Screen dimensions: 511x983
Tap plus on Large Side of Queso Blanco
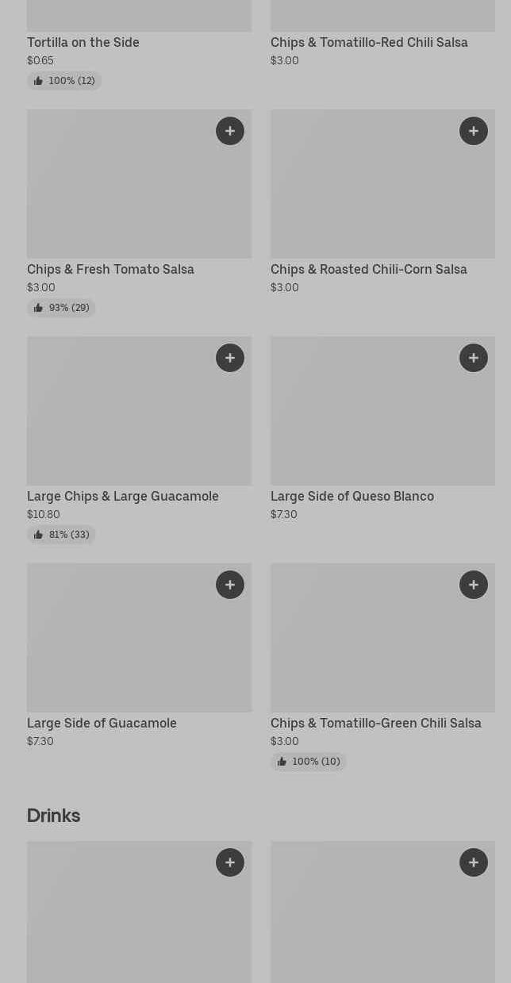click(x=474, y=358)
